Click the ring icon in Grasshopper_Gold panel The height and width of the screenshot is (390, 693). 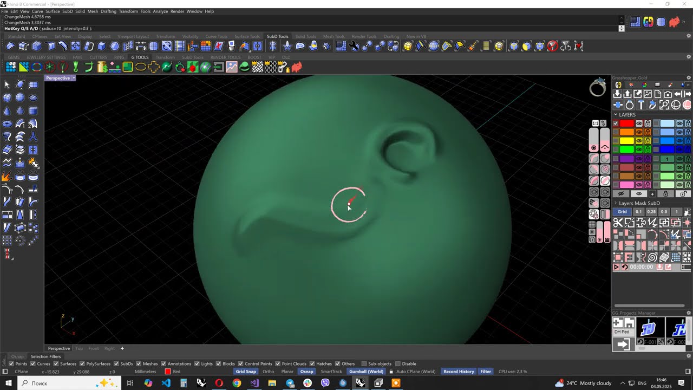629,105
